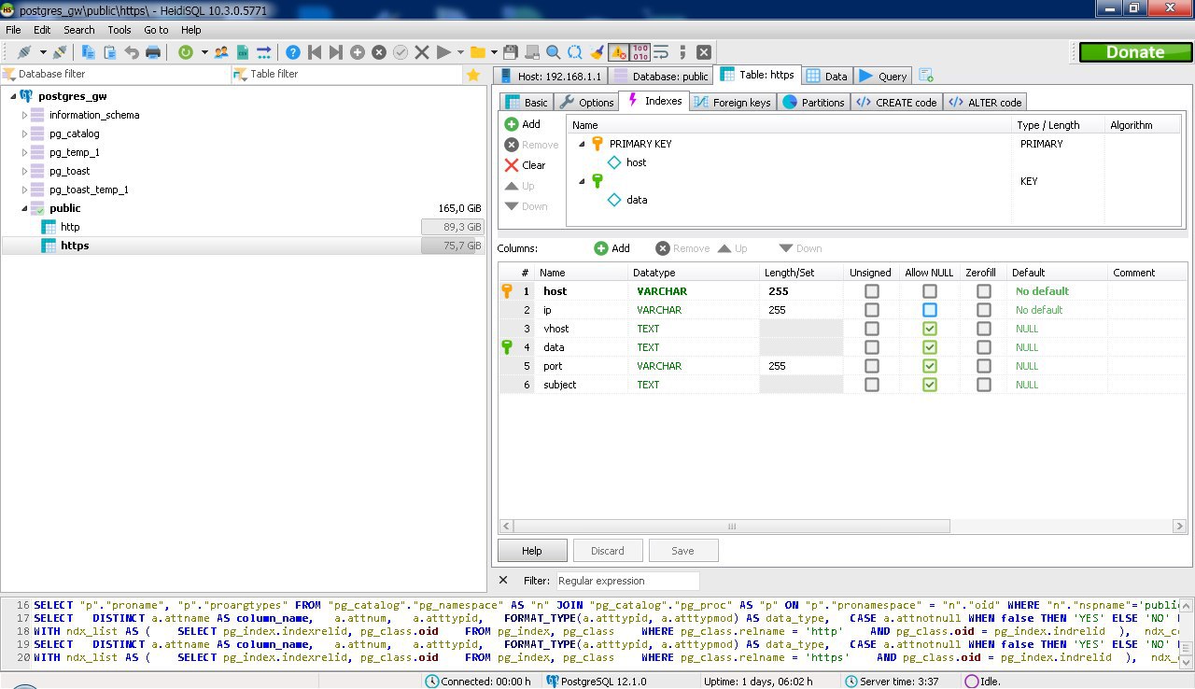Click the copy toolbar icon

(x=89, y=52)
